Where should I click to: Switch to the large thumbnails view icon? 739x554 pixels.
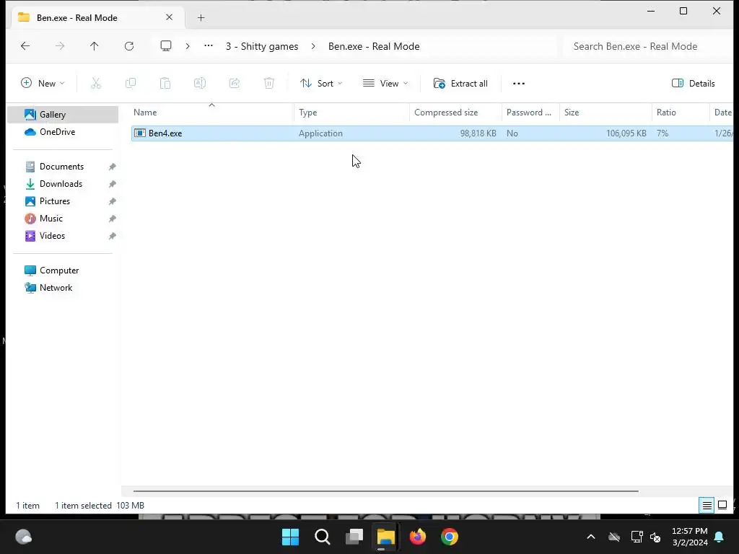click(722, 506)
